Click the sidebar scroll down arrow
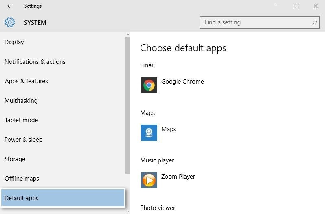325x214 pixels. coord(128,211)
